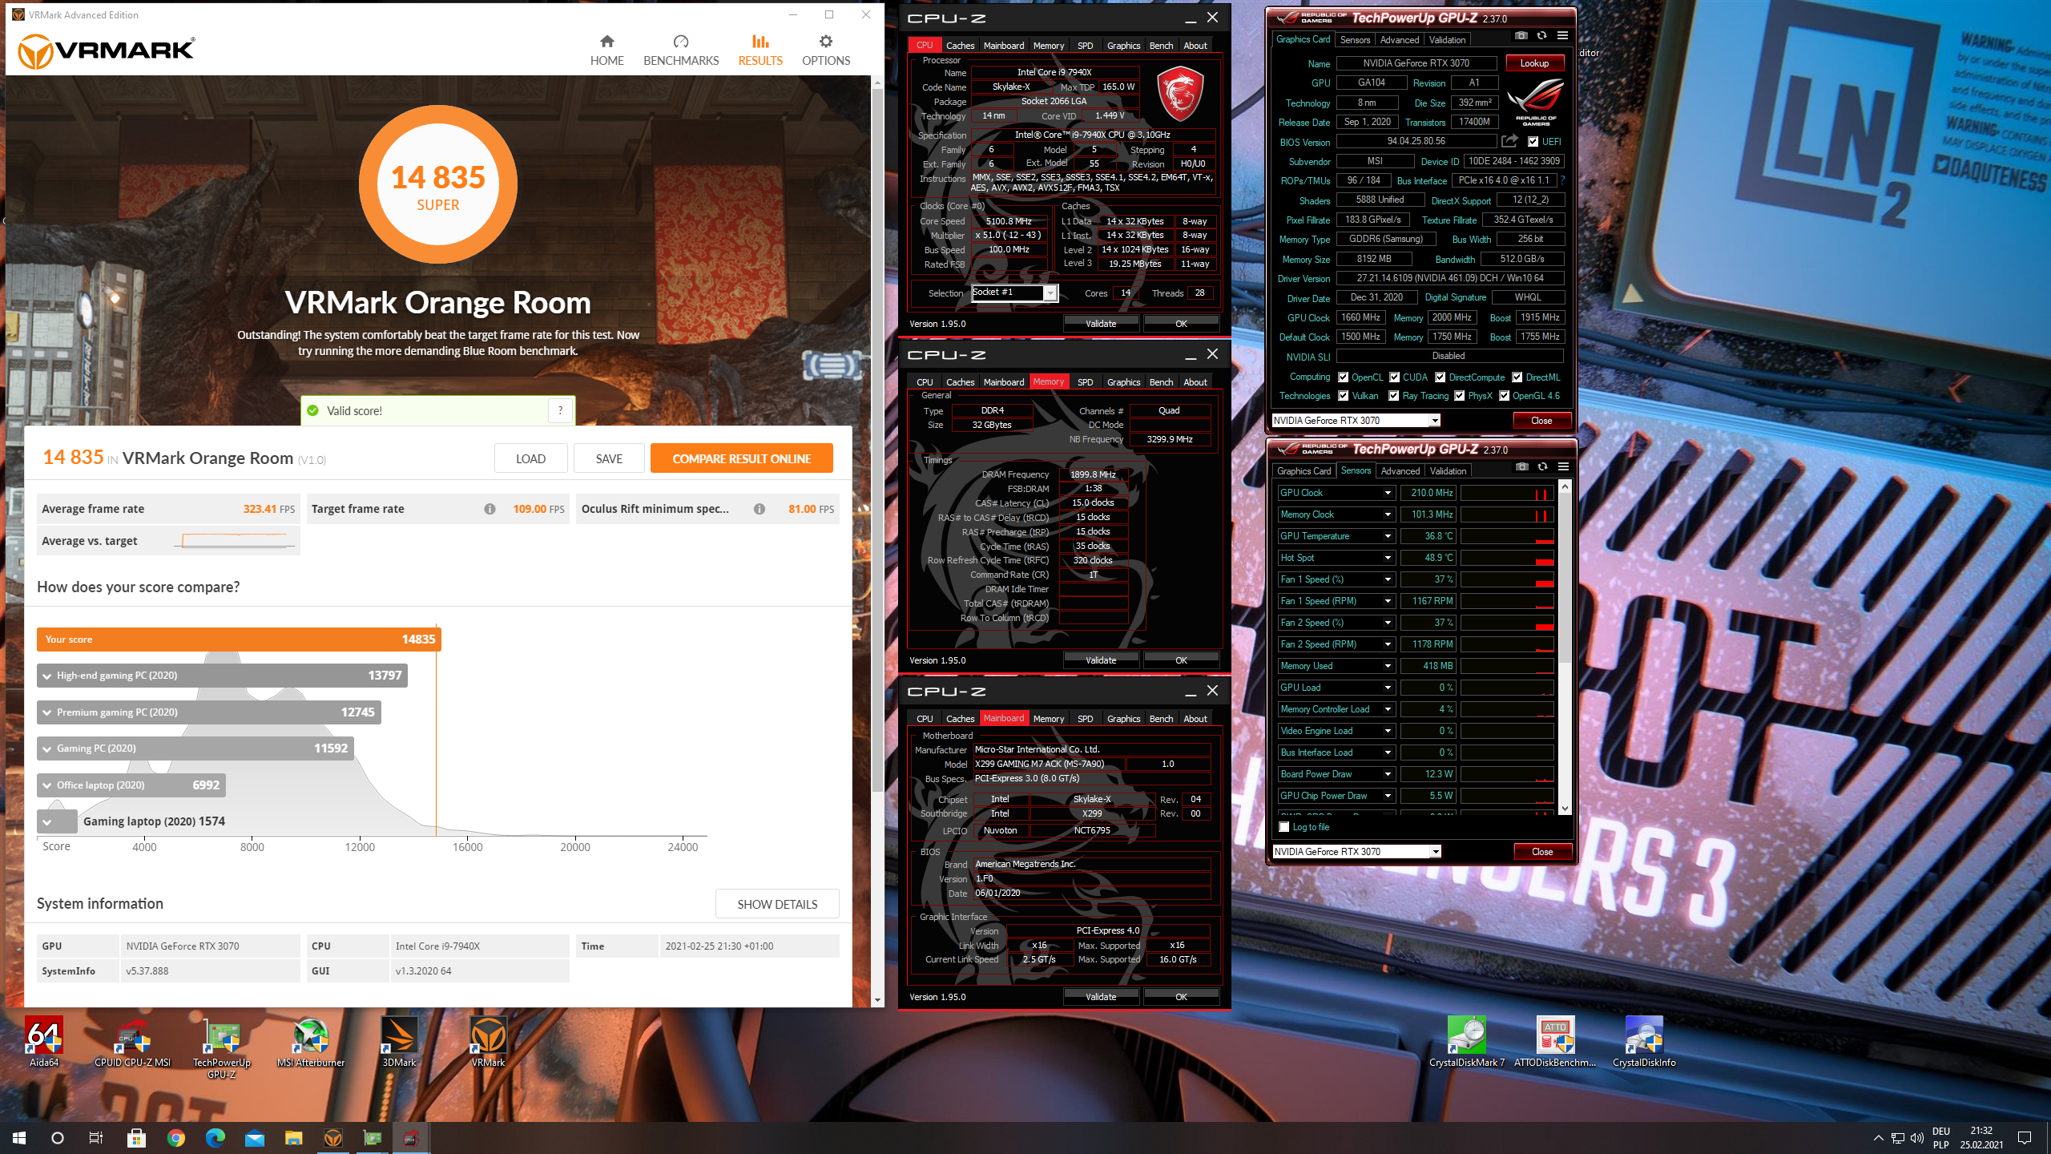Click the VRMark results vertical scrollbar
The width and height of the screenshot is (2051, 1154).
click(877, 441)
